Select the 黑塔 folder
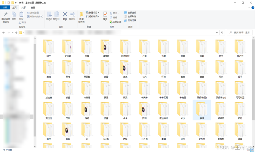 click(x=68, y=69)
